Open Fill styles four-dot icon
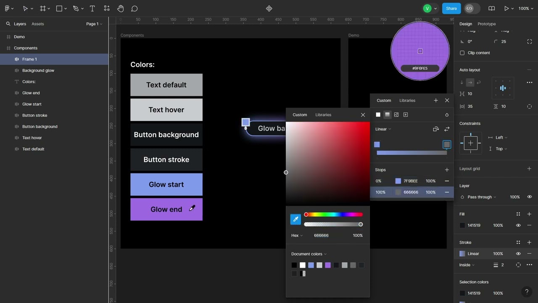This screenshot has height=303, width=538. 518,214
